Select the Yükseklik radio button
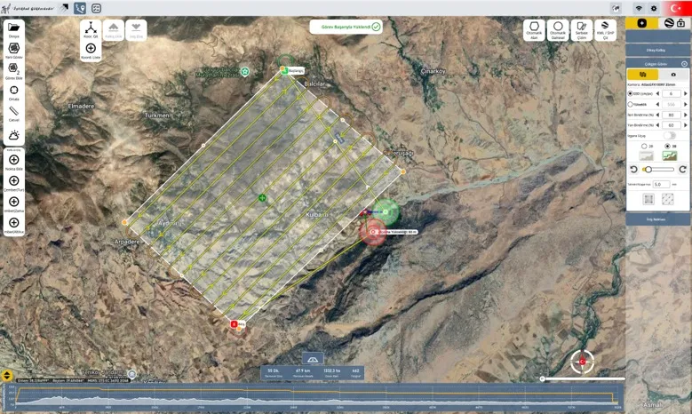Viewport: 692px width, 414px height. [630, 104]
